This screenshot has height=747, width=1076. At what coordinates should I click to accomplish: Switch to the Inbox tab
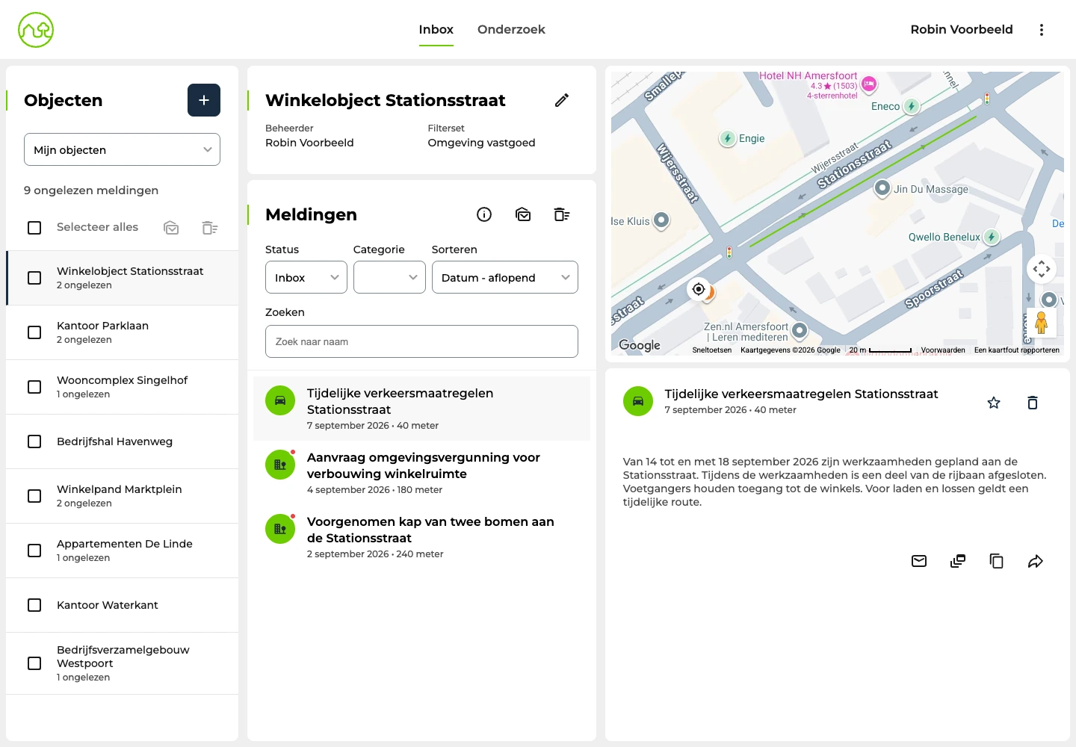(x=436, y=30)
